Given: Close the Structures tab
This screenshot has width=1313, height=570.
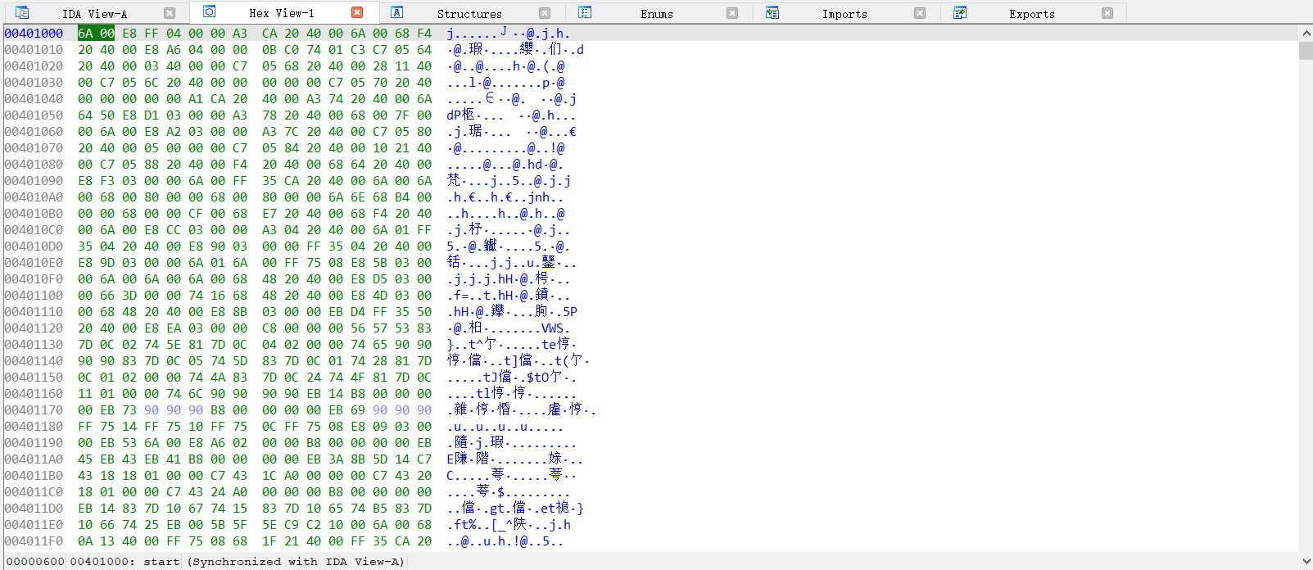Looking at the screenshot, I should click(x=545, y=13).
